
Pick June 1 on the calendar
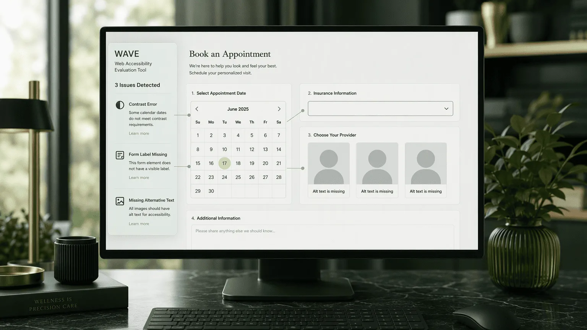pos(198,135)
